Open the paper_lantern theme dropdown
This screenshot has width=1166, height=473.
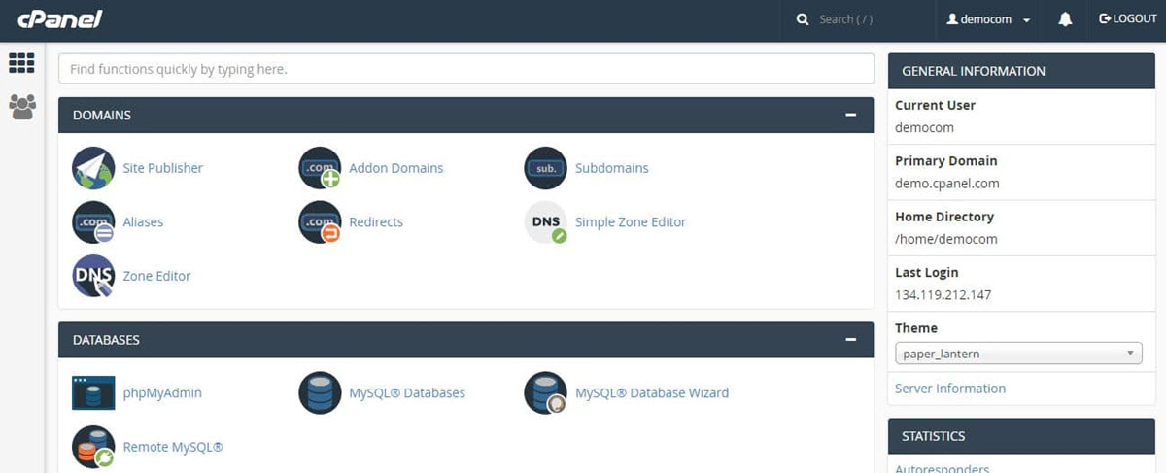(1018, 354)
